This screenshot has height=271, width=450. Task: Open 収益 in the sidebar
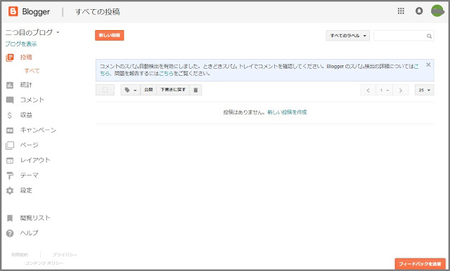pyautogui.click(x=26, y=115)
